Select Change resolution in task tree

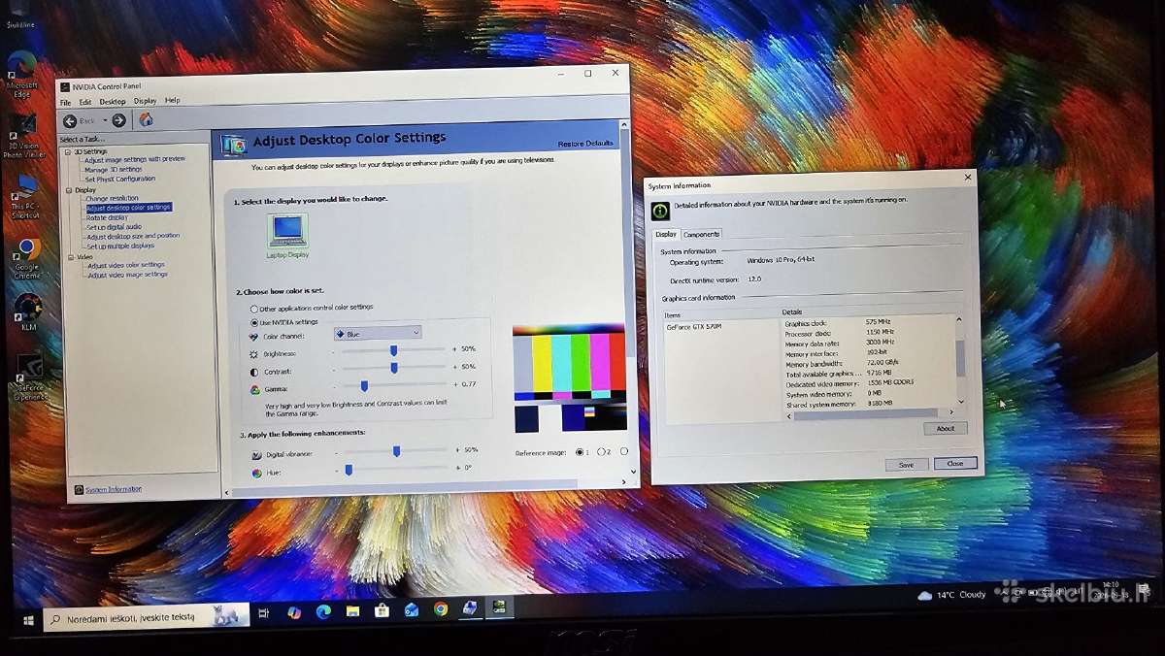113,198
